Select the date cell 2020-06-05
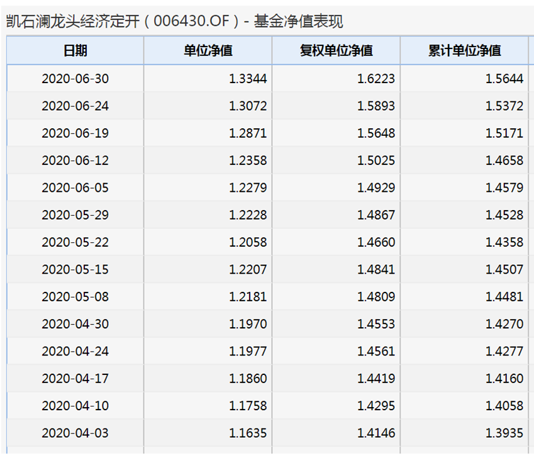Image resolution: width=534 pixels, height=458 pixels. pos(75,187)
